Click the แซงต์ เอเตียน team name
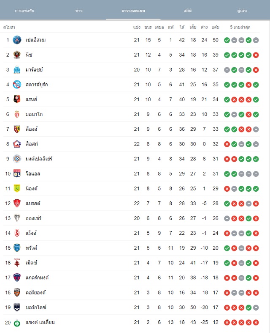 tap(40, 322)
